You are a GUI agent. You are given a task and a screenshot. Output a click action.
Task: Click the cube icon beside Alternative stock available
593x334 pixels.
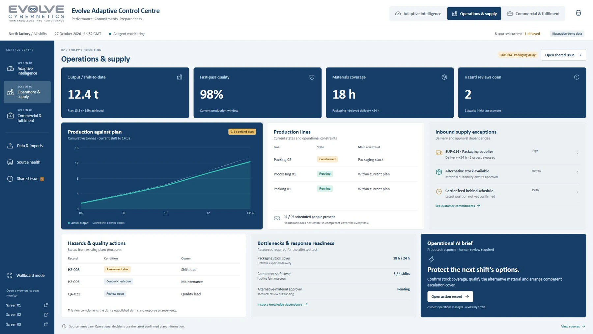point(439,172)
